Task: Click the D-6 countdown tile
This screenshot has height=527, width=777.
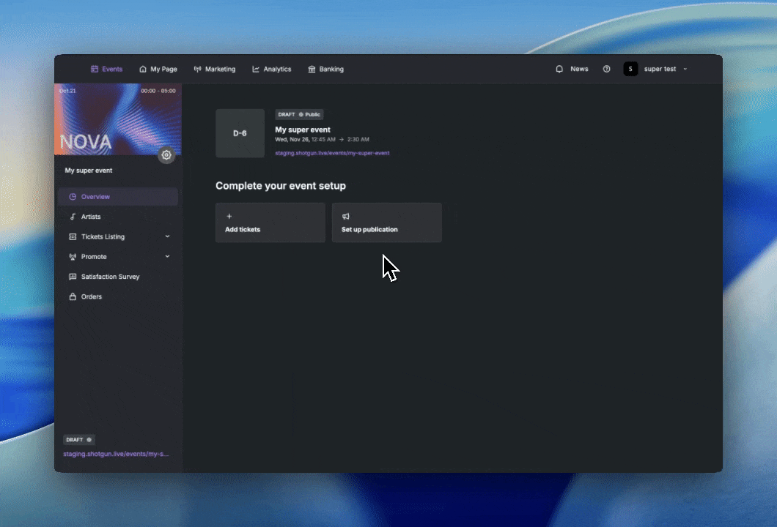Action: [240, 134]
